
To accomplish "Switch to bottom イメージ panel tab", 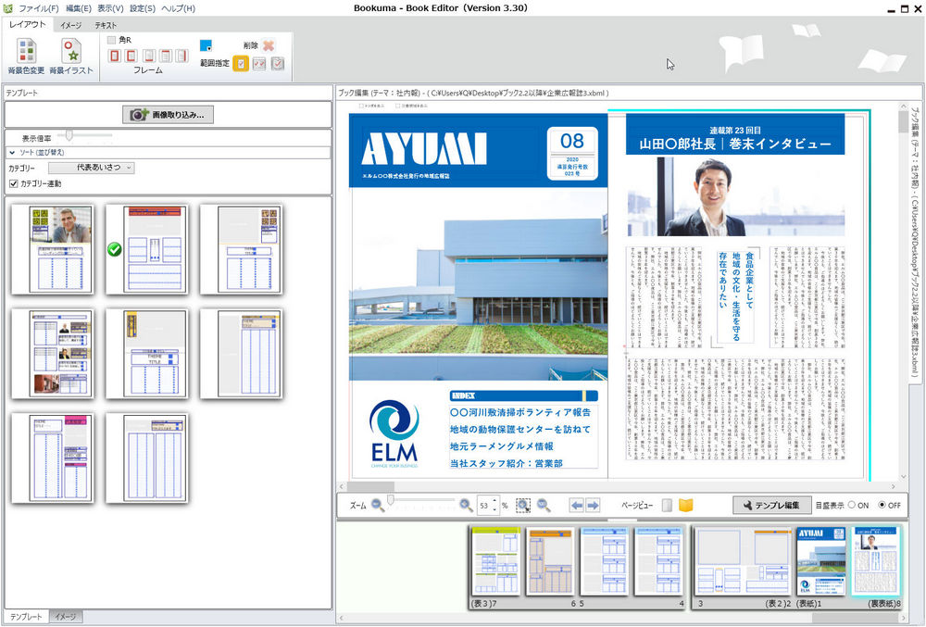I will click(65, 617).
